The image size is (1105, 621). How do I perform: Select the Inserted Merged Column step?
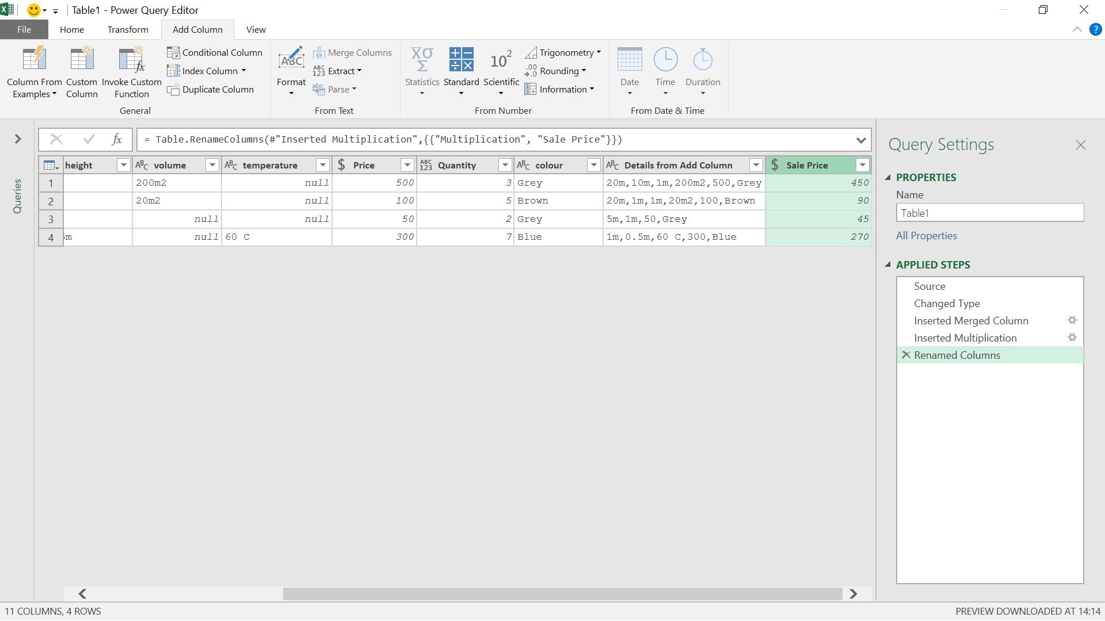tap(990, 321)
